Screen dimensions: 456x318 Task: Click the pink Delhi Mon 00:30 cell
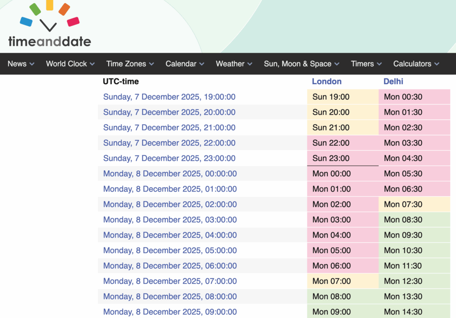[x=414, y=97]
